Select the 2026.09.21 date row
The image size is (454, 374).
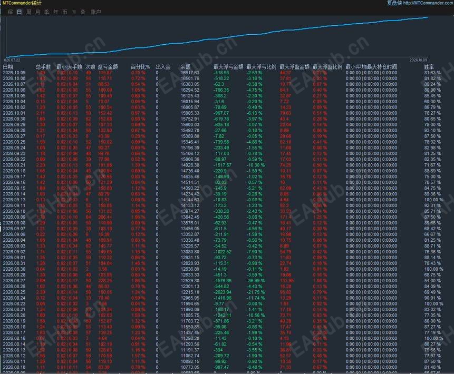click(14, 165)
